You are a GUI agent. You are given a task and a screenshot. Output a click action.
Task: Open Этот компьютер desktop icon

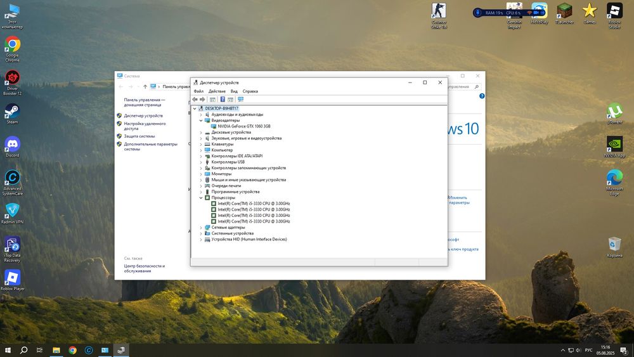click(x=13, y=16)
